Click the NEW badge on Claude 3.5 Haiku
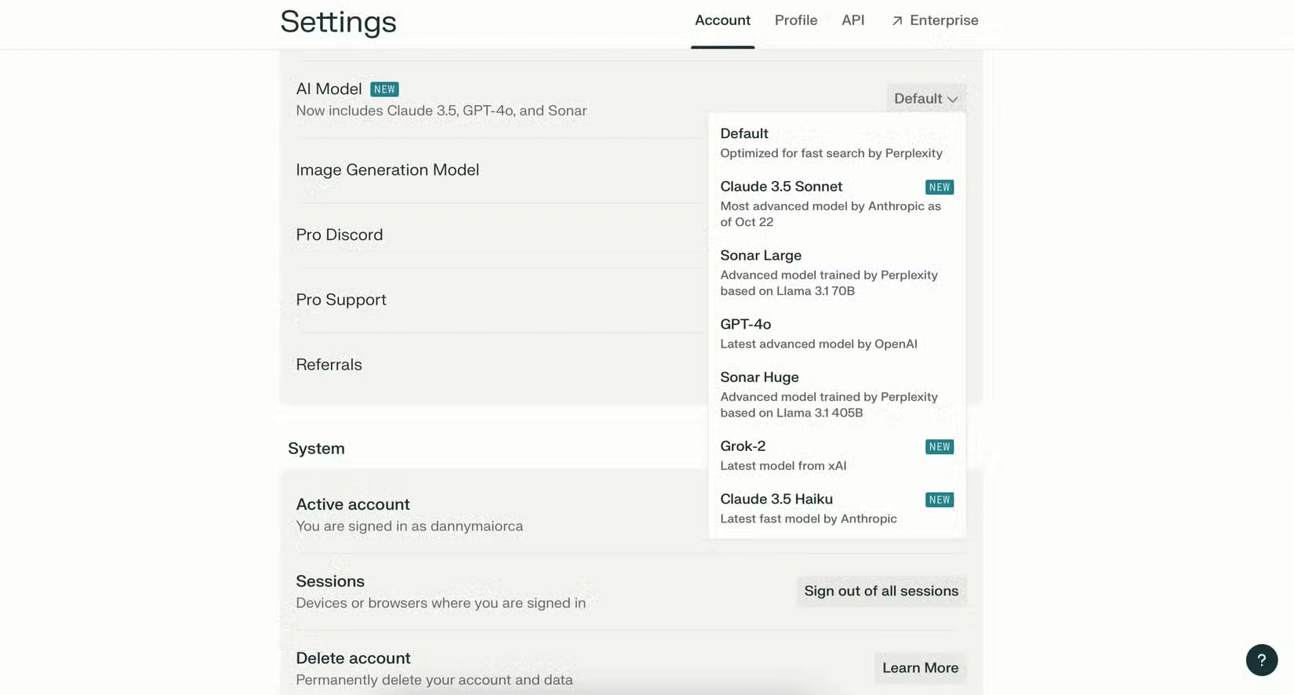1294x695 pixels. pyautogui.click(x=939, y=500)
